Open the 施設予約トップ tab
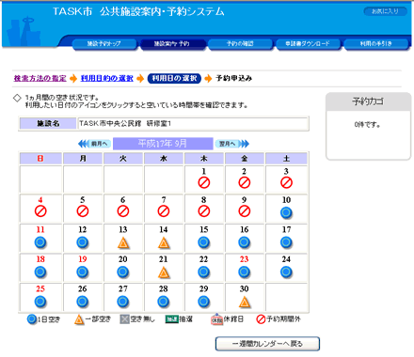 (104, 44)
